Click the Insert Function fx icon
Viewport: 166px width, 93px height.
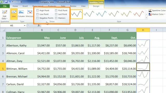[39, 26]
